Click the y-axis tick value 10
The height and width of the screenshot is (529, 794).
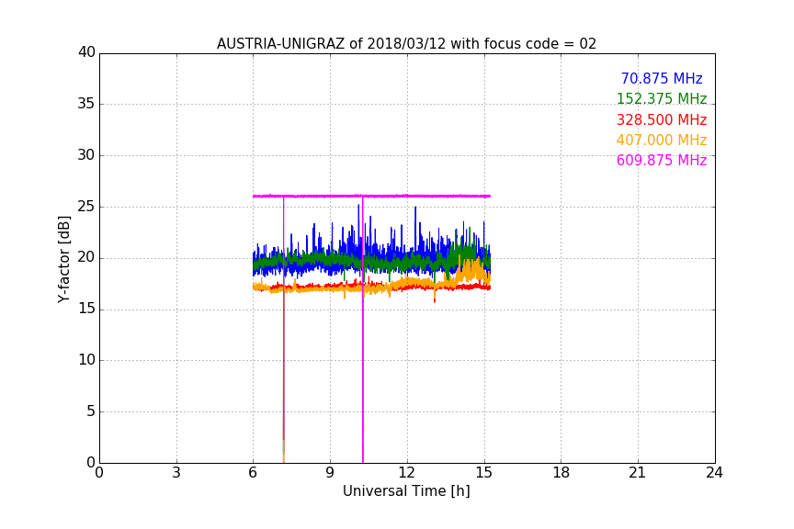coord(86,360)
